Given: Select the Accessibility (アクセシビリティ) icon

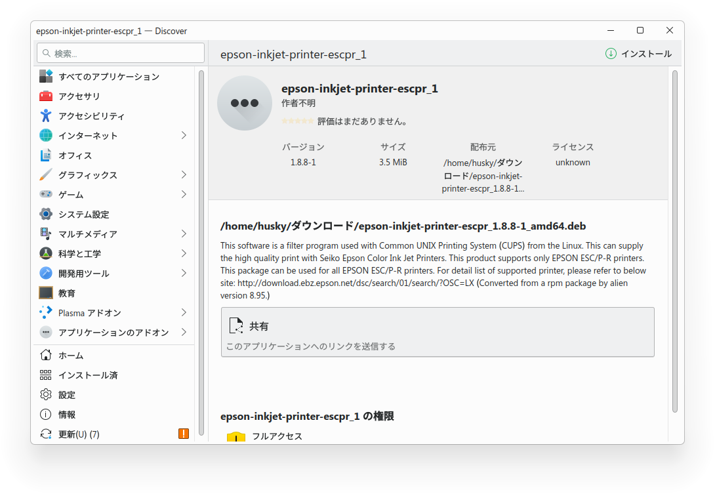Looking at the screenshot, I should (46, 116).
